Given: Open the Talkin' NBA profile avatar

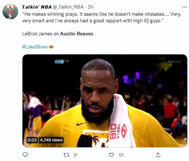Looking at the screenshot, I should [x=10, y=12].
